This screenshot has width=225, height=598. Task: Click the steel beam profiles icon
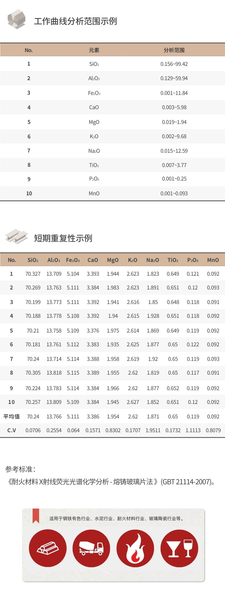click(16, 236)
